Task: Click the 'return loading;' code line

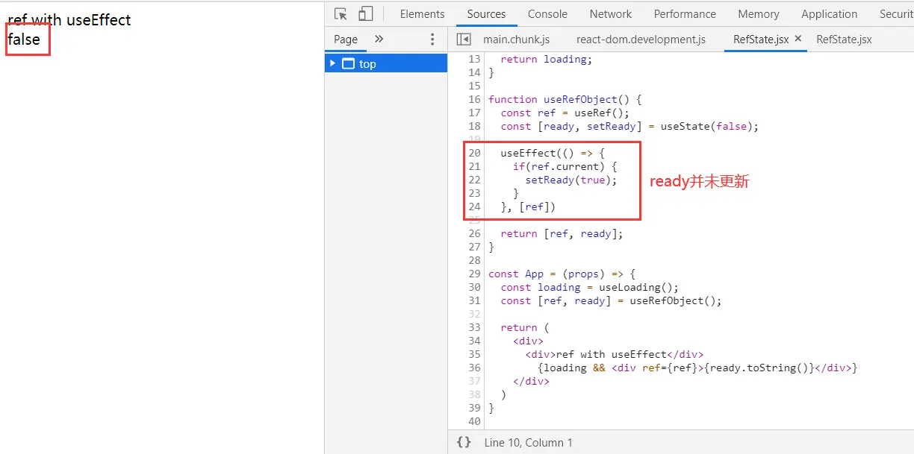Action: tap(547, 60)
